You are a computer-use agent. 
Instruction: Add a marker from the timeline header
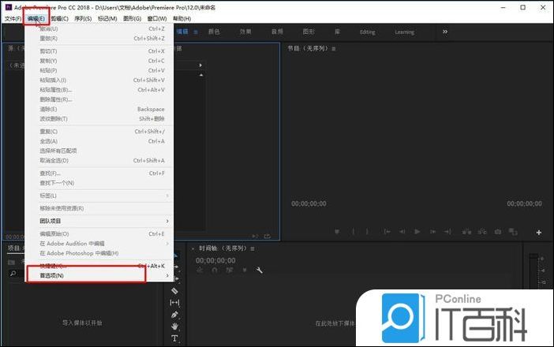[x=245, y=270]
